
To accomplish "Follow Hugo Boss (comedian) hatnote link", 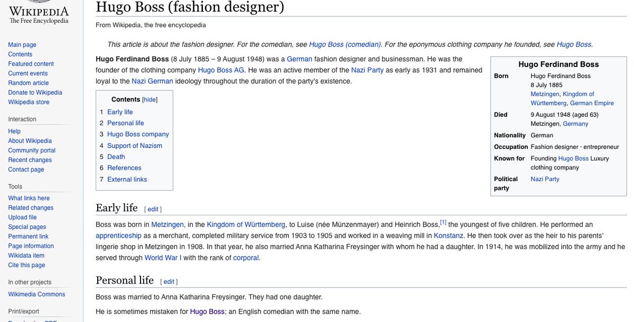I will coord(345,44).
